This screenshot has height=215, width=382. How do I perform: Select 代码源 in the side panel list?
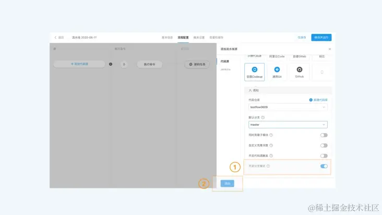point(224,62)
